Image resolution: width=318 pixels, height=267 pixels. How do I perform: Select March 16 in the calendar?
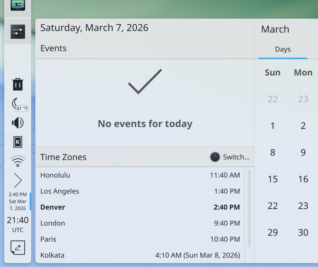(303, 179)
